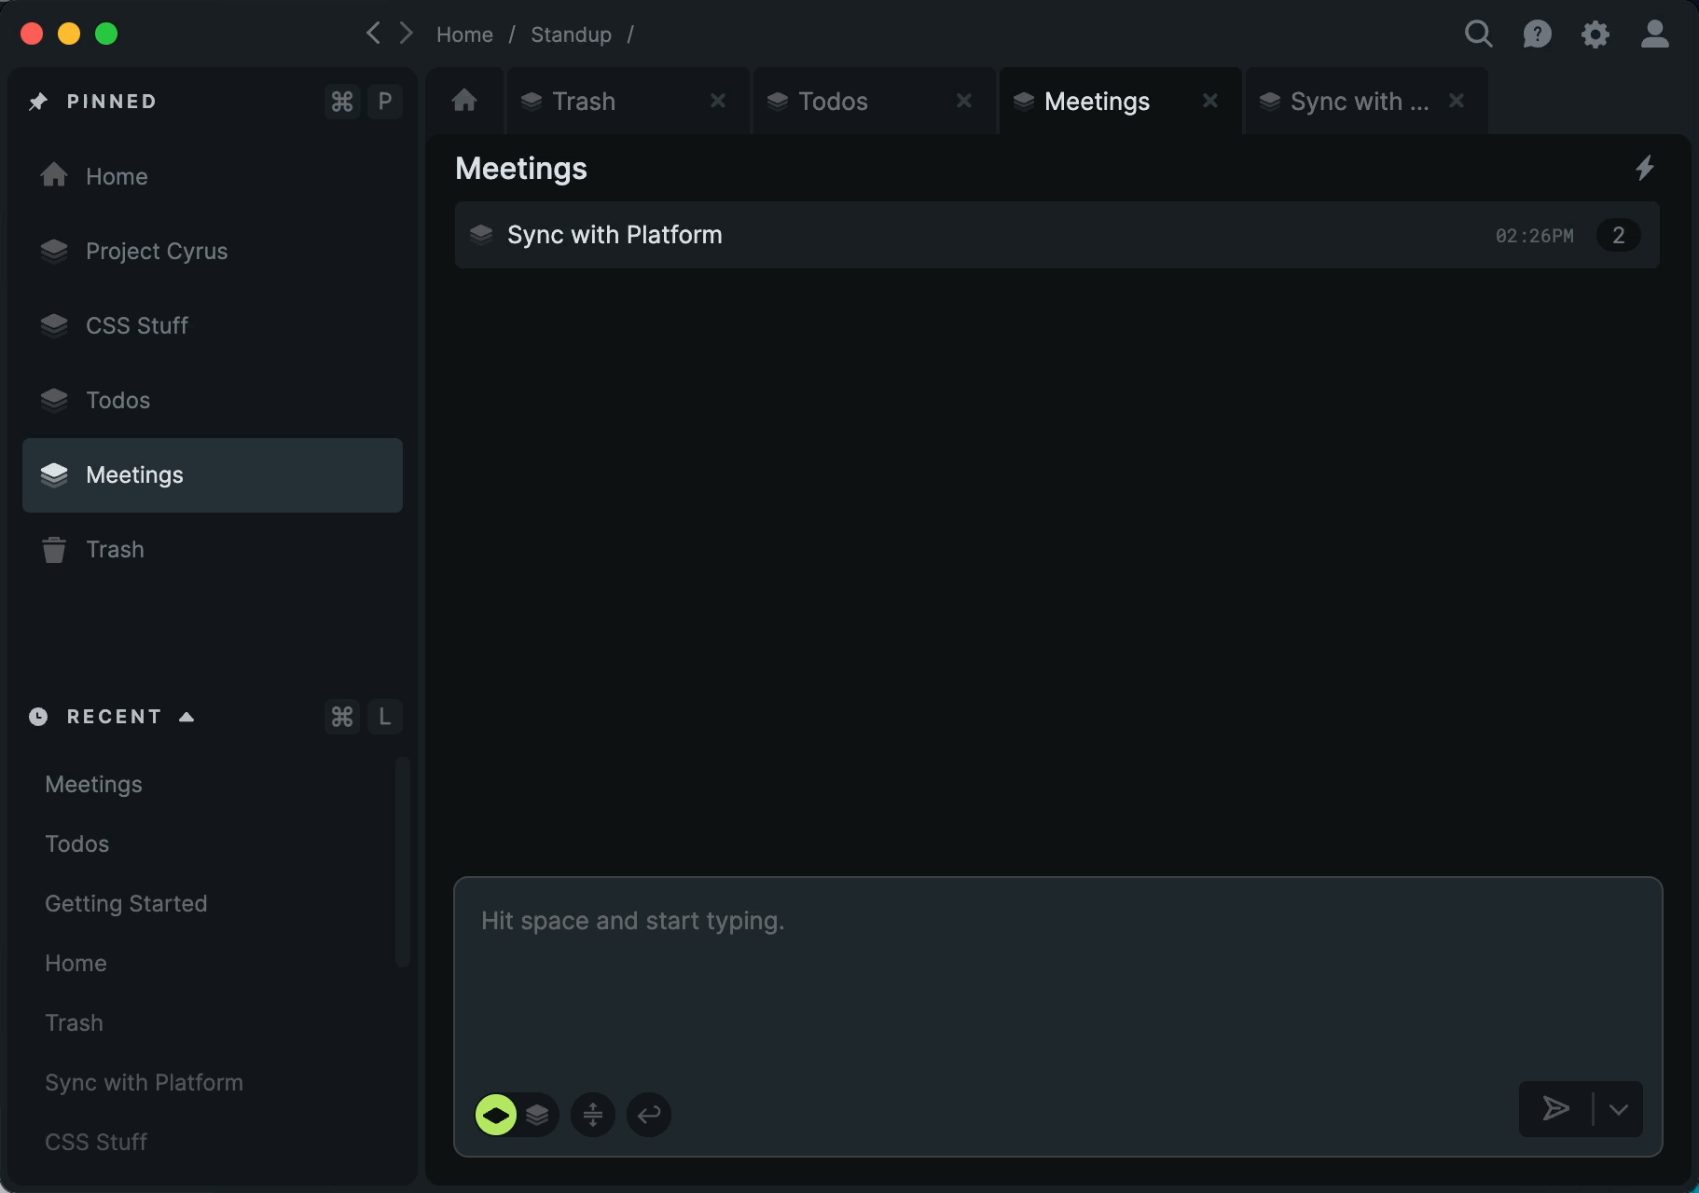Click the L shortcut key badge
1699x1193 pixels.
pyautogui.click(x=385, y=717)
